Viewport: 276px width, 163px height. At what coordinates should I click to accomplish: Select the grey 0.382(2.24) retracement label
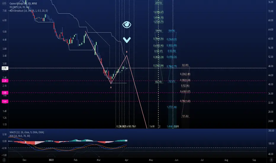point(185,80)
